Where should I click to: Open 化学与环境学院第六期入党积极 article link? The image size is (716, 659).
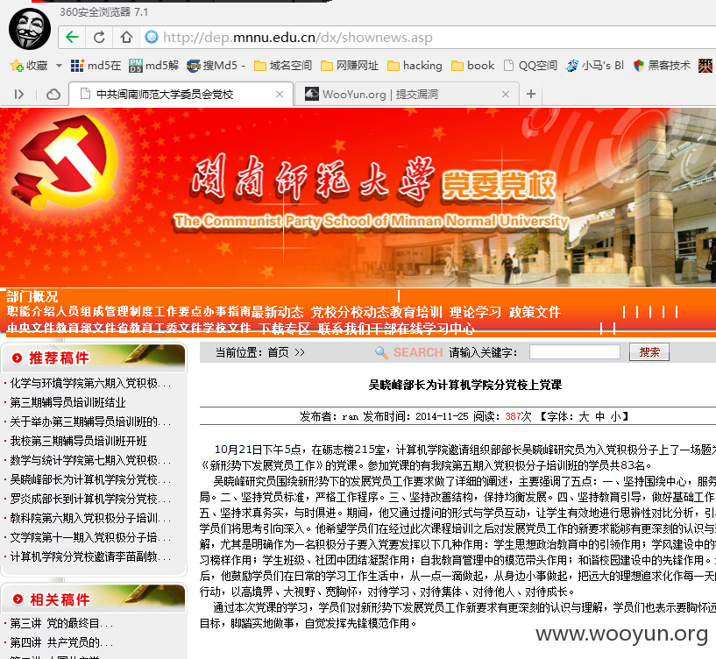(x=90, y=383)
